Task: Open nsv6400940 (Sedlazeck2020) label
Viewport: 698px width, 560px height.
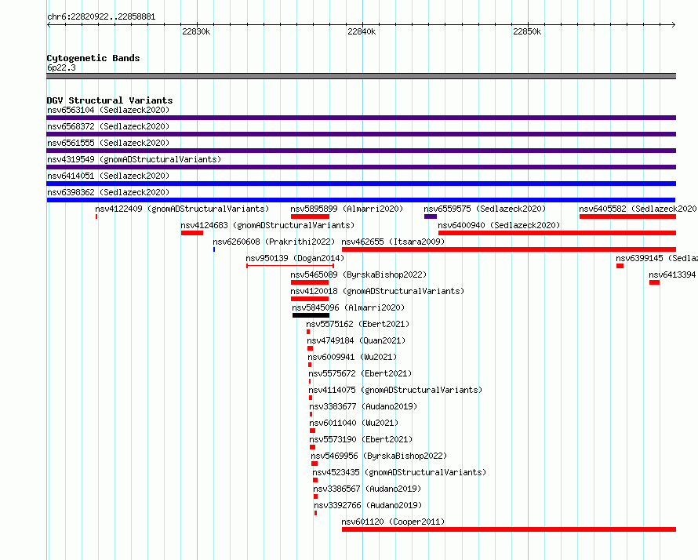Action: [x=499, y=225]
